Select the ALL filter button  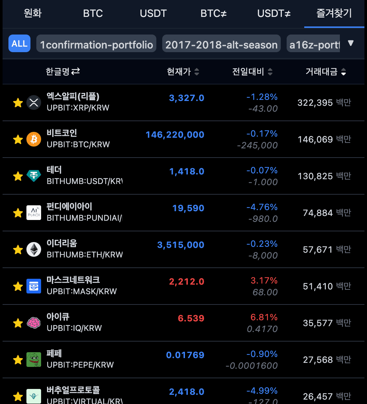tap(19, 44)
